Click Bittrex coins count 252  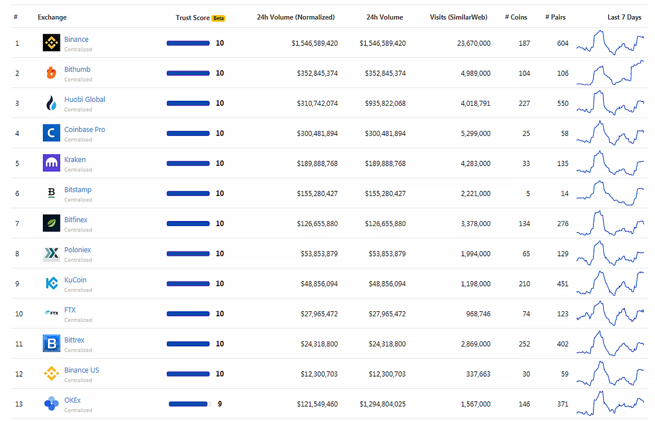click(524, 344)
